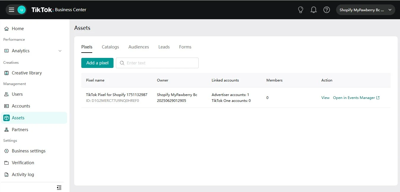Viewport: 400px width, 192px height.
Task: Open pixel in Events Manager
Action: (356, 98)
